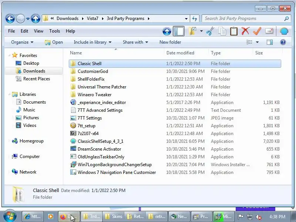Expand the arrow after 3rd Party Programs breadcrumb
The height and width of the screenshot is (222, 296).
[149, 18]
